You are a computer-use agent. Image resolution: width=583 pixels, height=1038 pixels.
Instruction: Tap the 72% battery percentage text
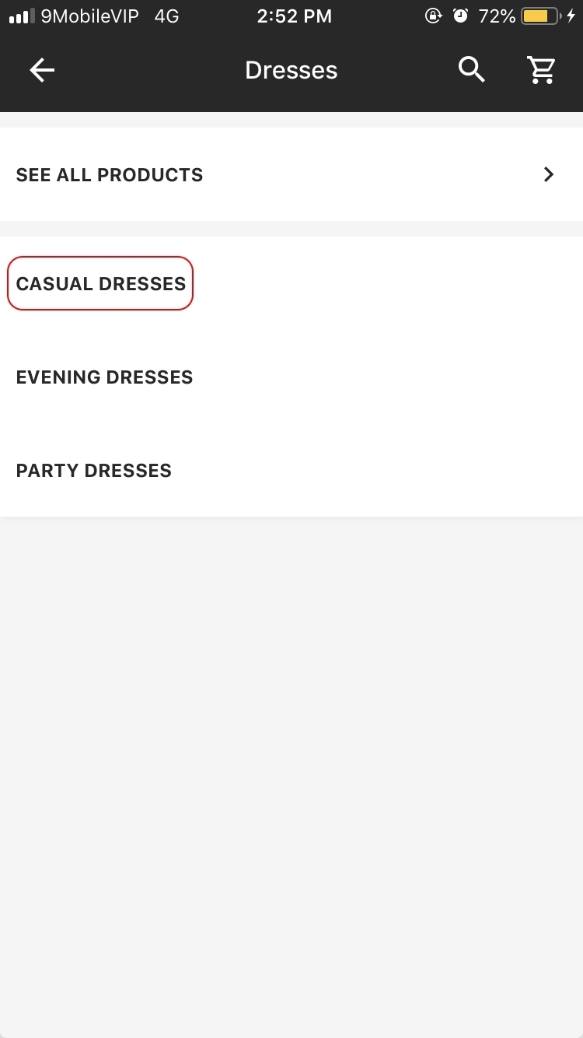coord(497,16)
